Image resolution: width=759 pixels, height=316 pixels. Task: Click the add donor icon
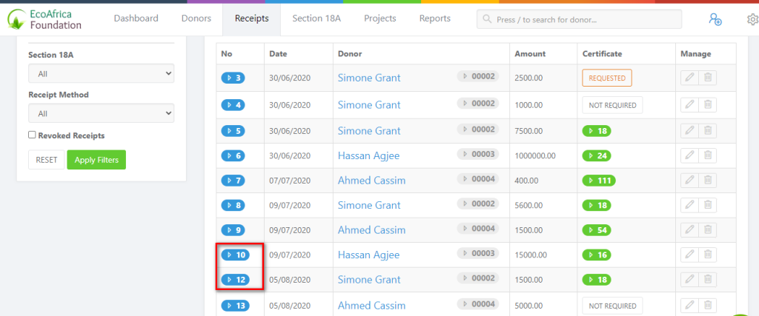click(715, 19)
